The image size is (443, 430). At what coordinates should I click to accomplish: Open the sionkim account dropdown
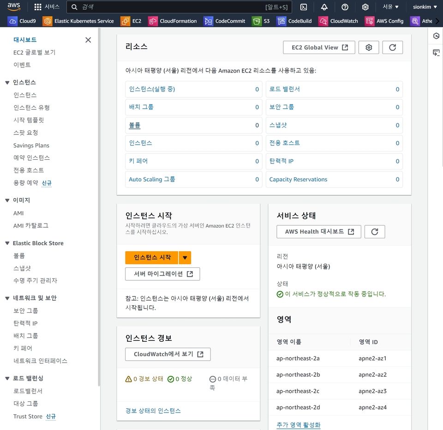click(425, 7)
